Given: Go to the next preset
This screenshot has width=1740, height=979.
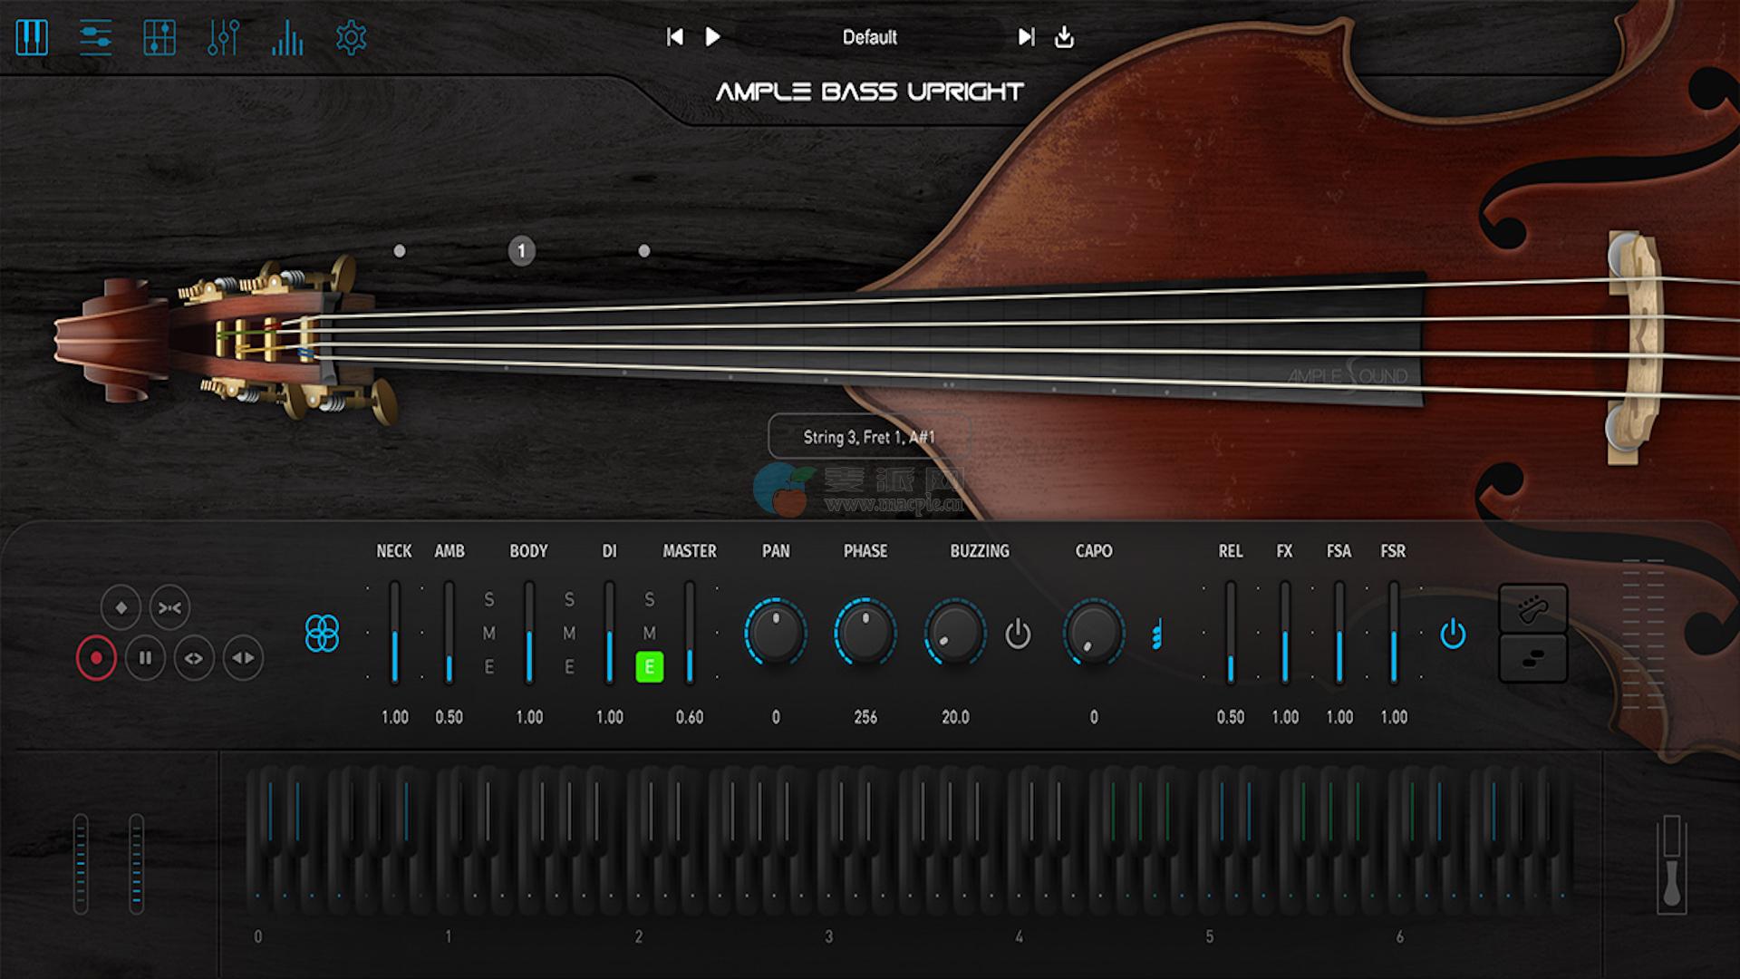Looking at the screenshot, I should tap(1026, 37).
